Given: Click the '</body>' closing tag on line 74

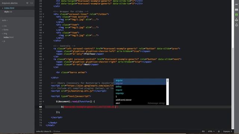Looking at the screenshot, I should [x=53, y=122].
